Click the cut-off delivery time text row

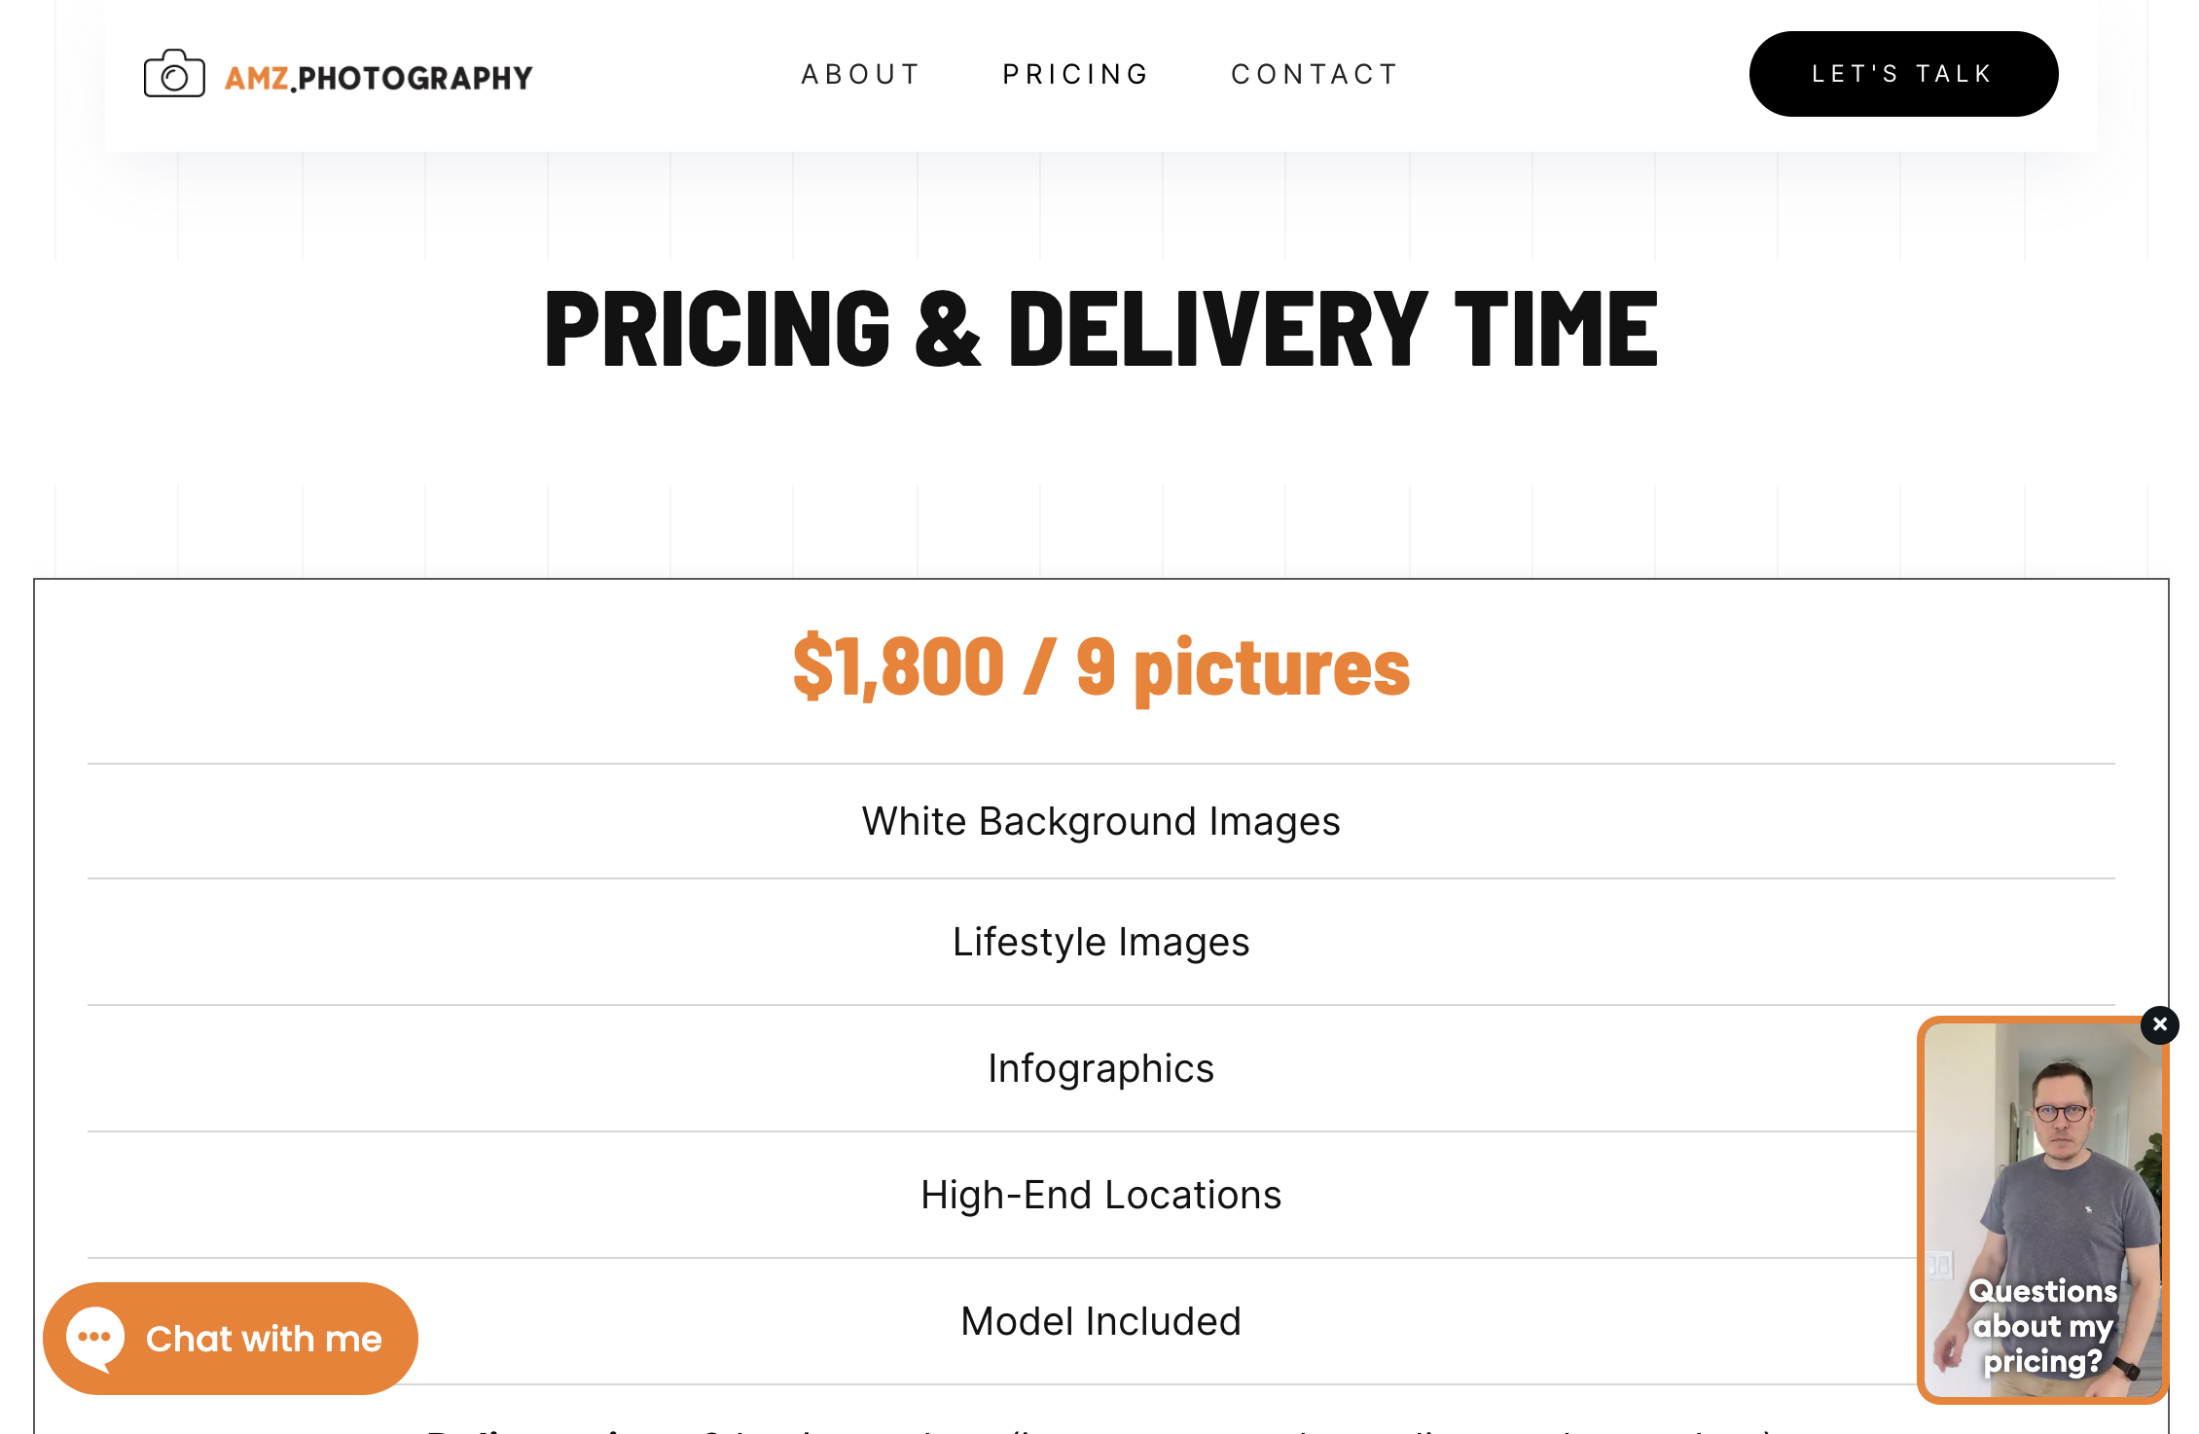point(1100,1426)
